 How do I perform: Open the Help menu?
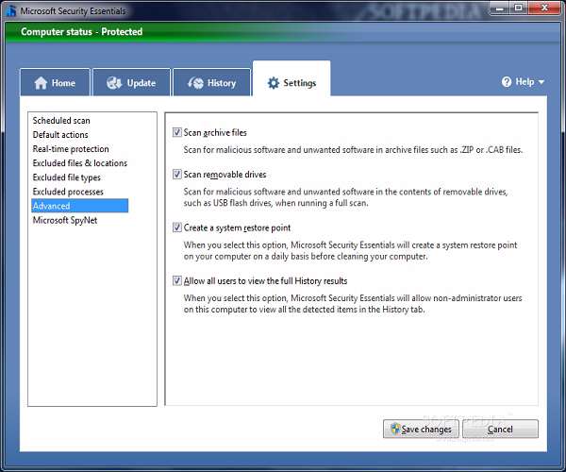click(x=523, y=82)
